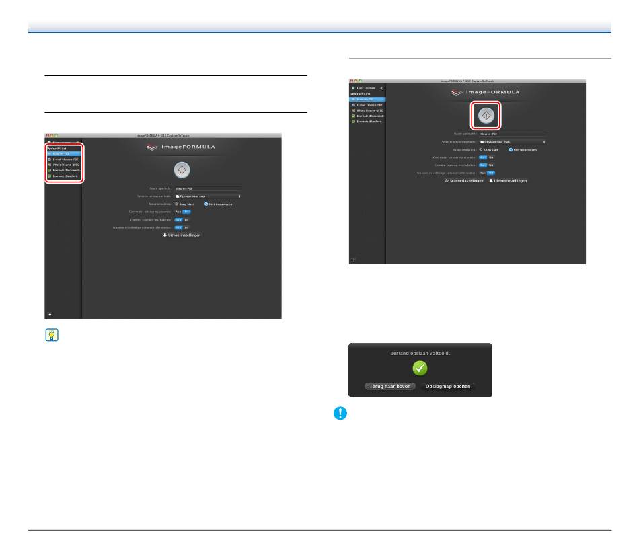This screenshot has width=639, height=542.
Task: Select 'Evernote (Document)' in the red-outlined job list
Action: pos(63,171)
